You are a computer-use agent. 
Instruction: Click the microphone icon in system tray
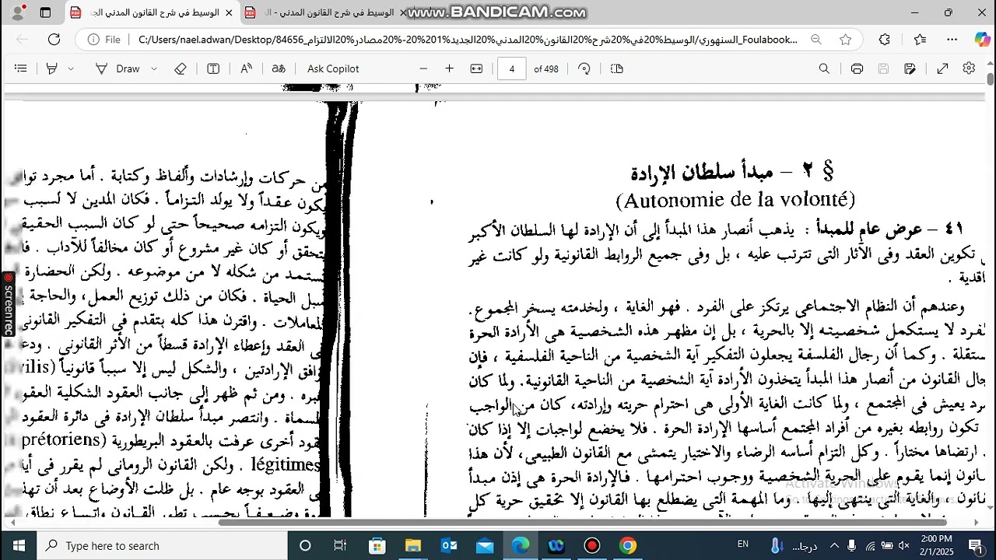(x=852, y=545)
